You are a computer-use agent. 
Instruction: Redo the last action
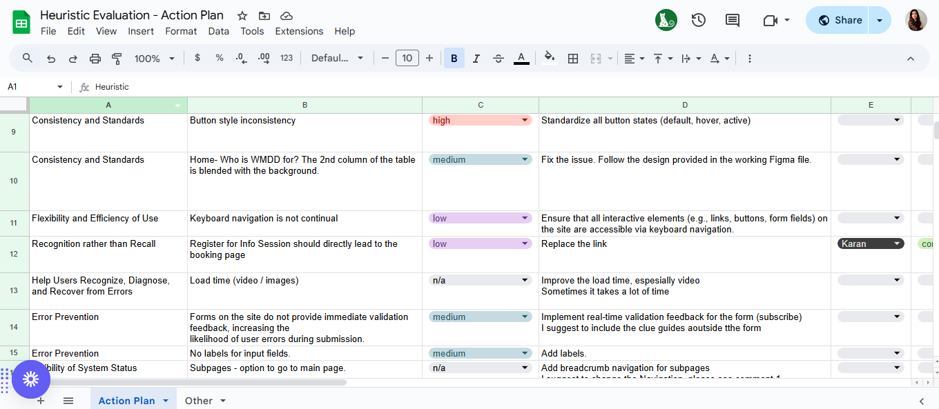[x=72, y=59]
